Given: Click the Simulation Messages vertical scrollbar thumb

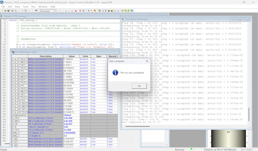Looking at the screenshot, I should point(249,114).
